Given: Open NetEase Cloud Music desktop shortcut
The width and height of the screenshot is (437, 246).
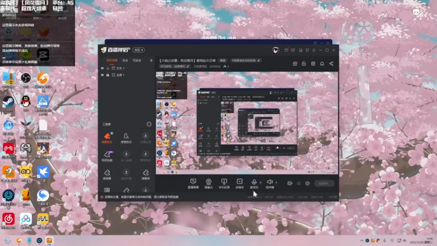Looking at the screenshot, I should [x=8, y=221].
